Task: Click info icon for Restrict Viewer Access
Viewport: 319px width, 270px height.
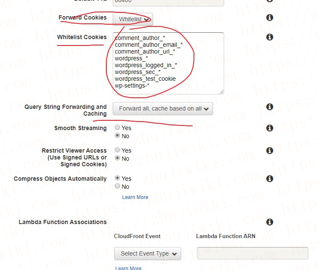Action: tap(270, 151)
